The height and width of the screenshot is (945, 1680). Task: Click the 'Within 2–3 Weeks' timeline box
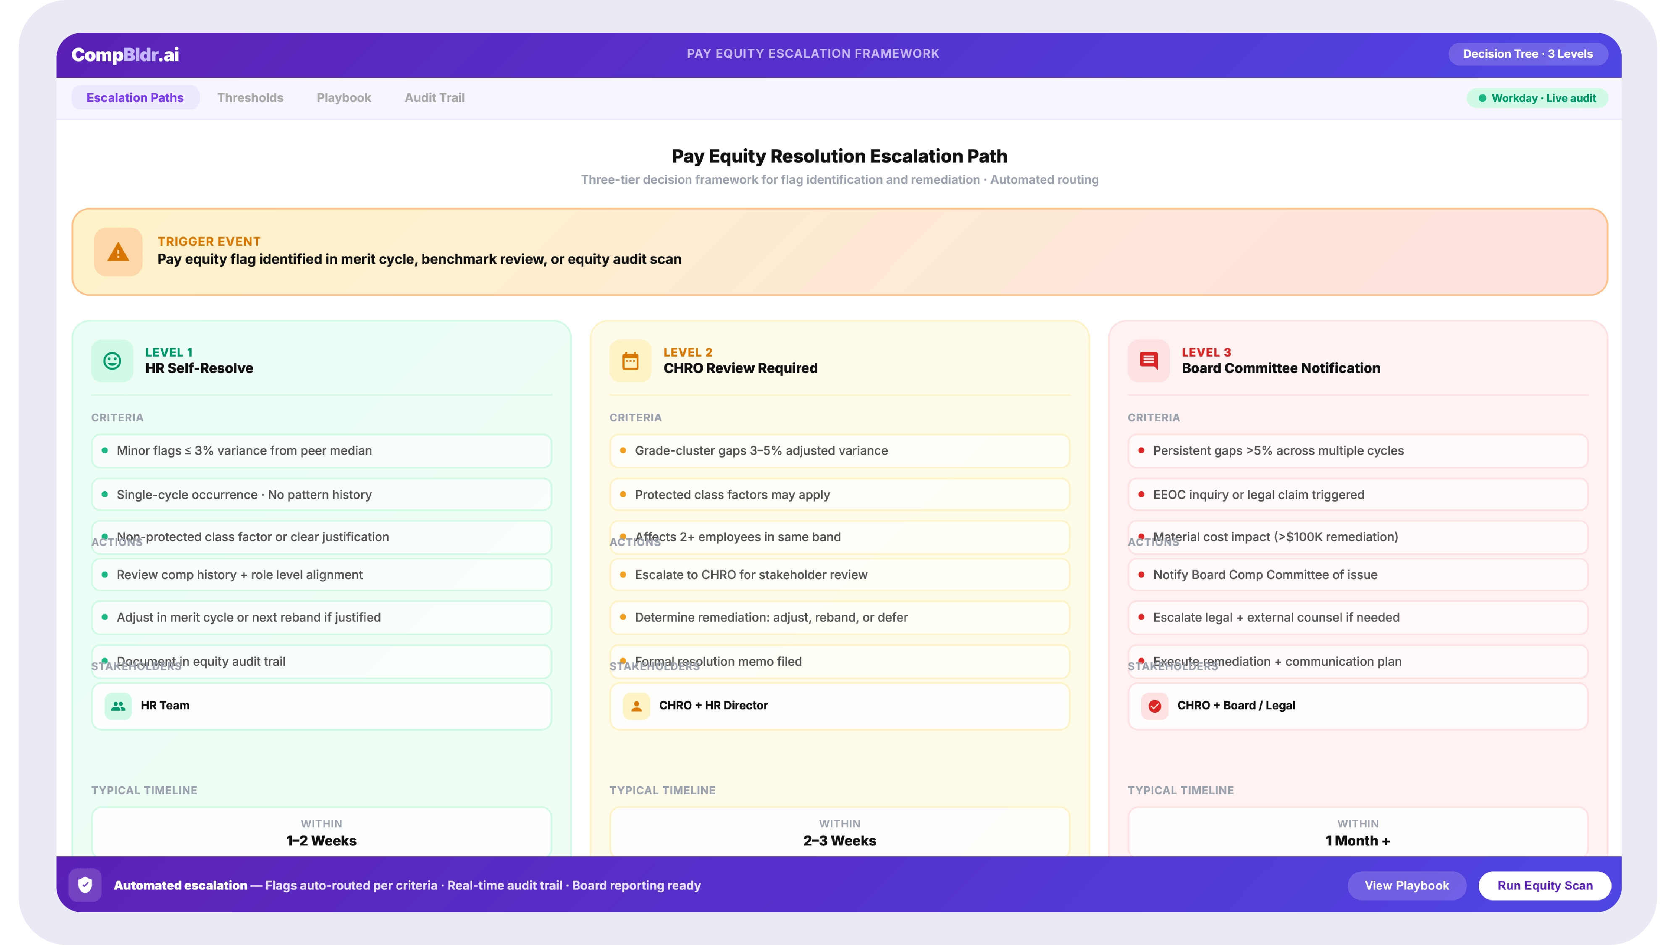[839, 832]
